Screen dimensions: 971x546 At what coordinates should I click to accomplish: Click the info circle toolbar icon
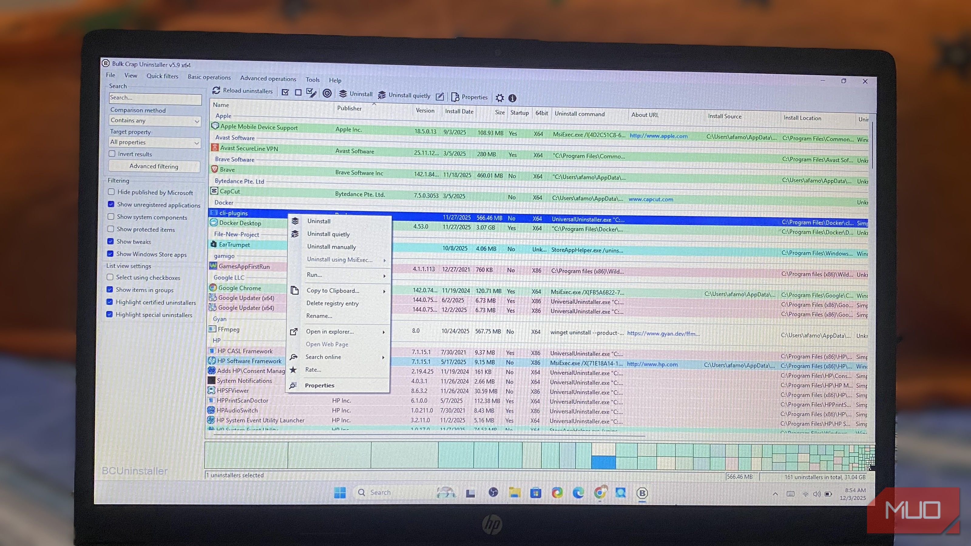point(512,98)
